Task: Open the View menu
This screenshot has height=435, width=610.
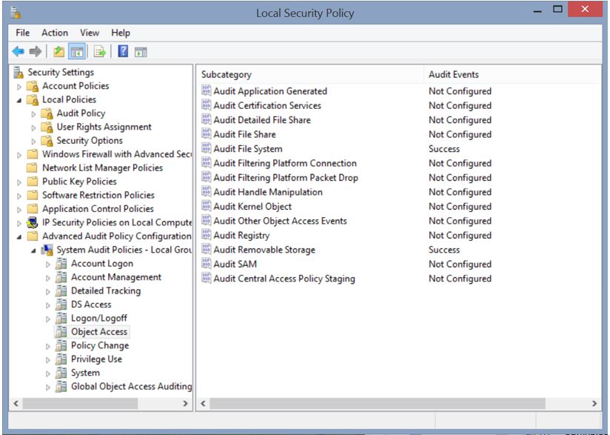Action: click(x=90, y=33)
